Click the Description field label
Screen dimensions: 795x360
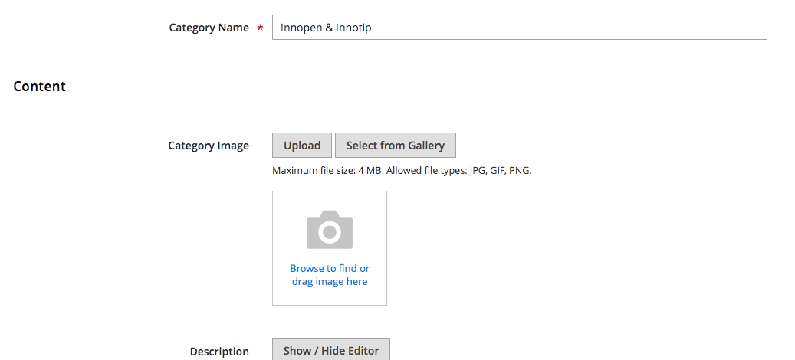point(219,352)
